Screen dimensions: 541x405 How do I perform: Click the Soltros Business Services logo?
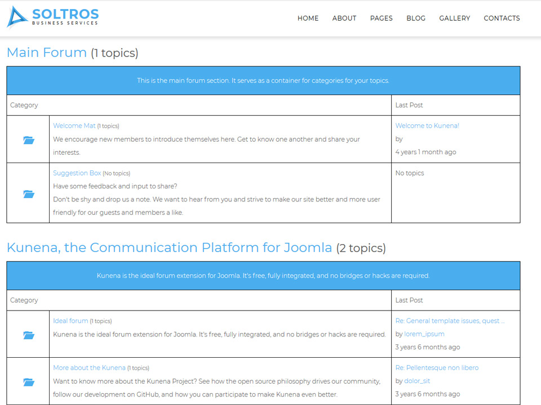tap(53, 17)
